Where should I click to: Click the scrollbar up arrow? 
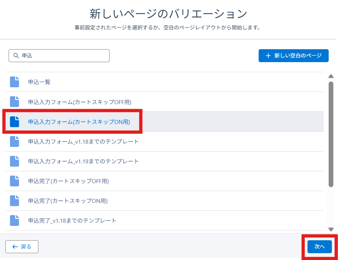pos(331,76)
